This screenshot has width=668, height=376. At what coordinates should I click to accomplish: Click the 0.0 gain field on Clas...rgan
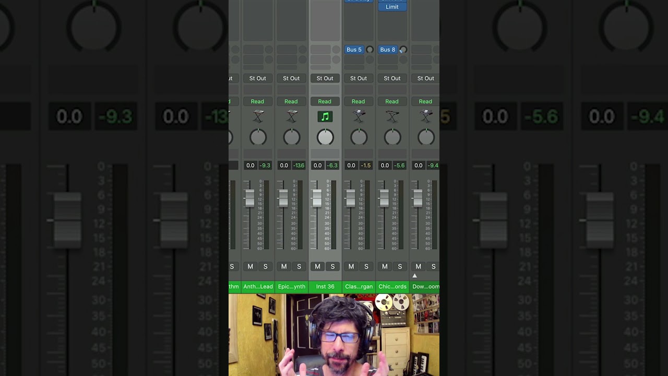point(351,166)
